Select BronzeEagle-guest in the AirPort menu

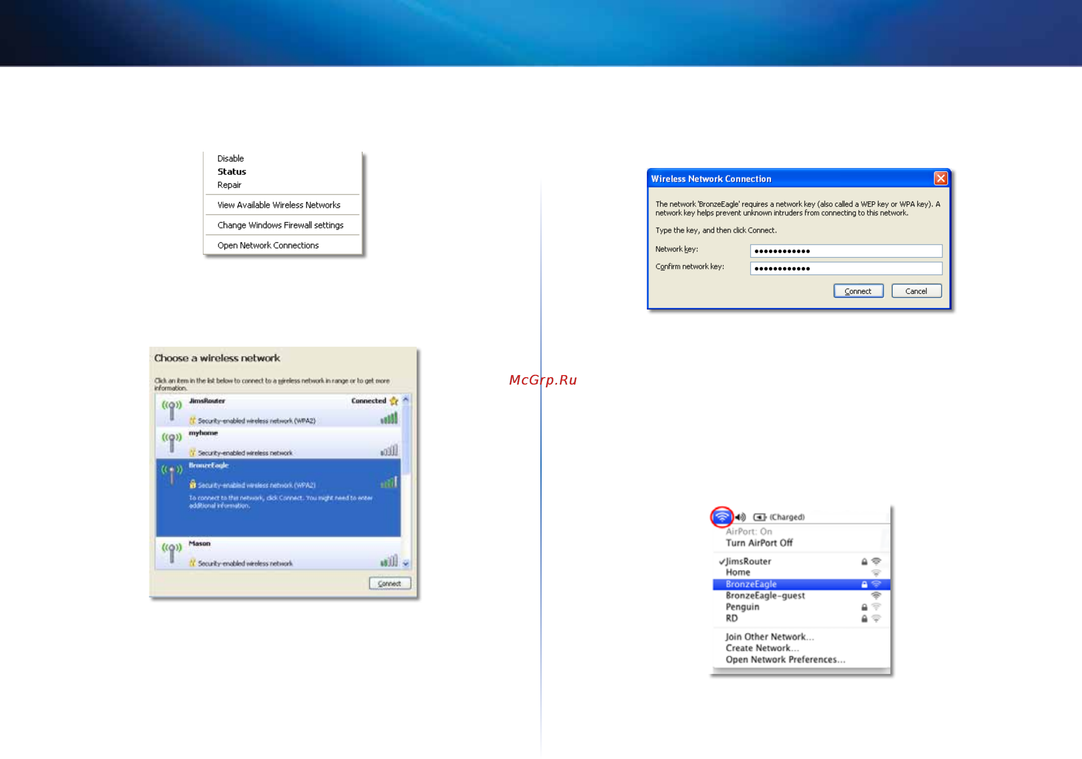[x=801, y=595]
